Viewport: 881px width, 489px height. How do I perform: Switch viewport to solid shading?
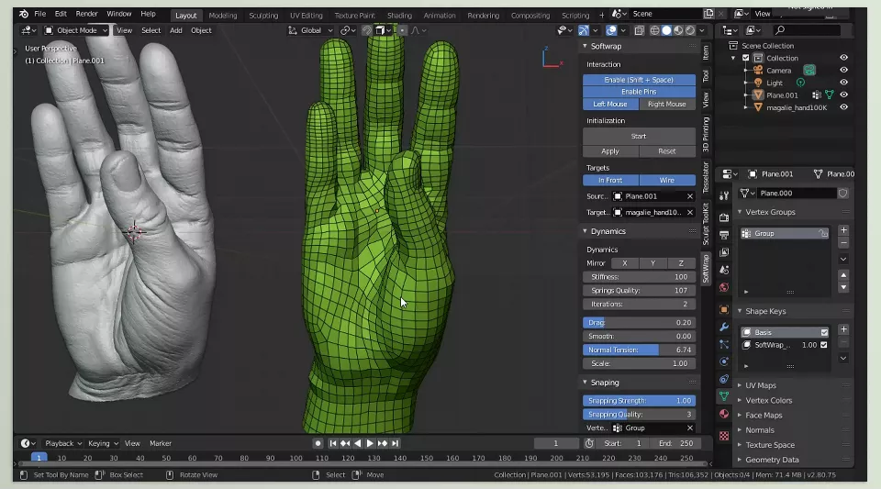pyautogui.click(x=666, y=30)
